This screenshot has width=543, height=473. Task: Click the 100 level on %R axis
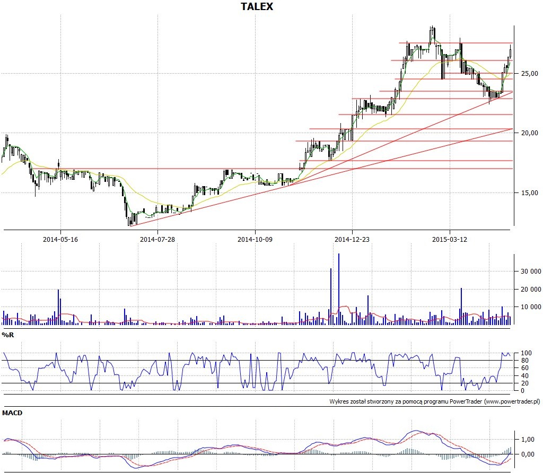526,353
